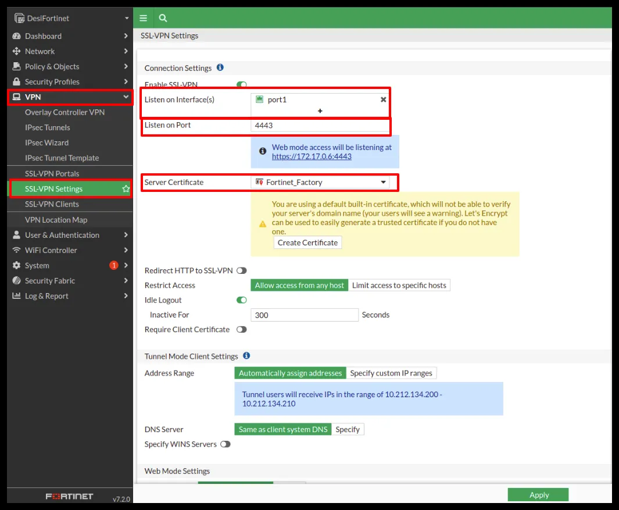Click the User & Authentication person icon
The image size is (619, 510).
pos(17,235)
